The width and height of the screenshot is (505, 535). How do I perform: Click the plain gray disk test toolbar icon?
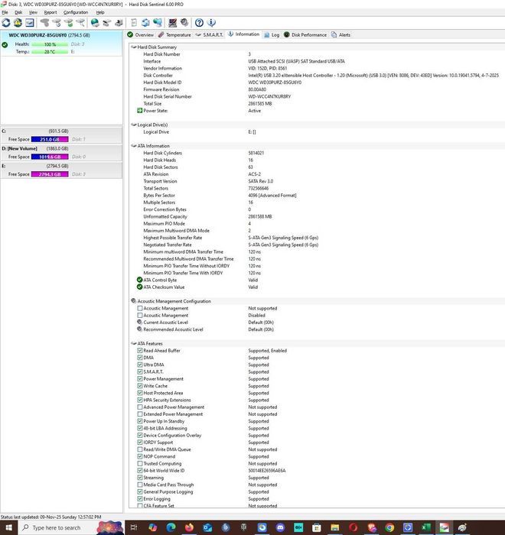point(44,23)
